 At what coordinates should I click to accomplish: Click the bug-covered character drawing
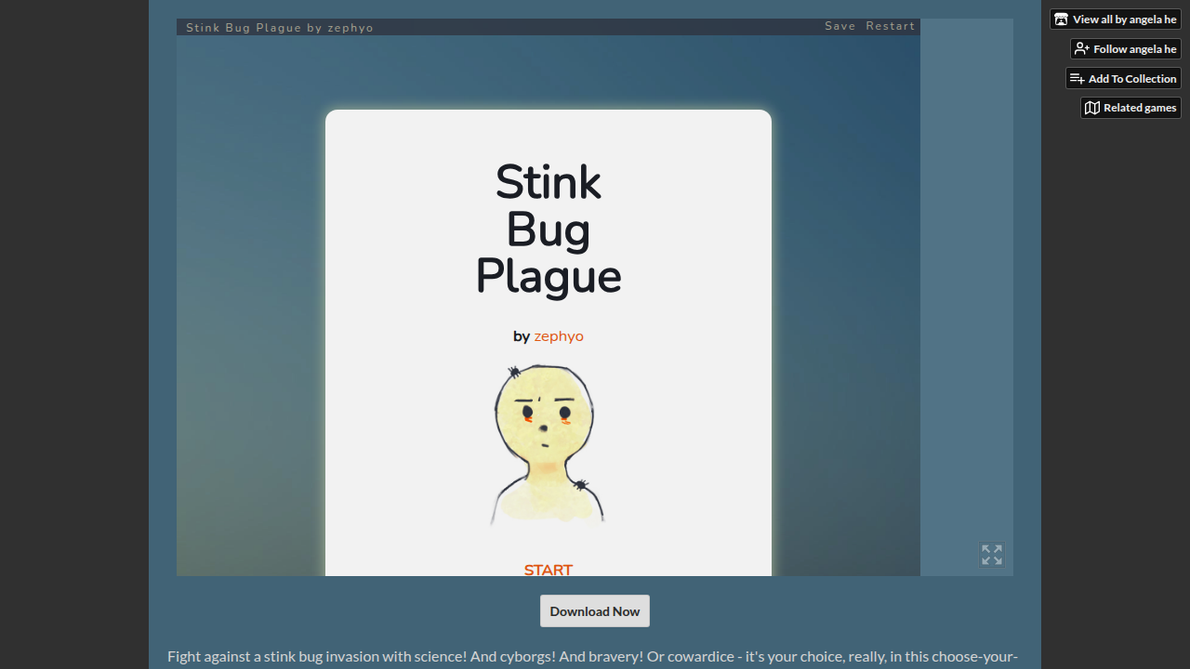549,444
